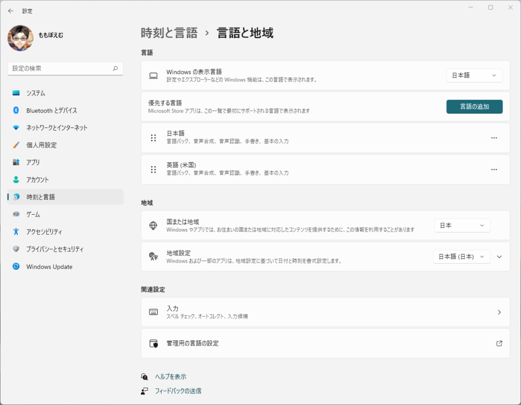Click the laptop icon in 表示言語 row
Image resolution: width=521 pixels, height=405 pixels.
153,76
